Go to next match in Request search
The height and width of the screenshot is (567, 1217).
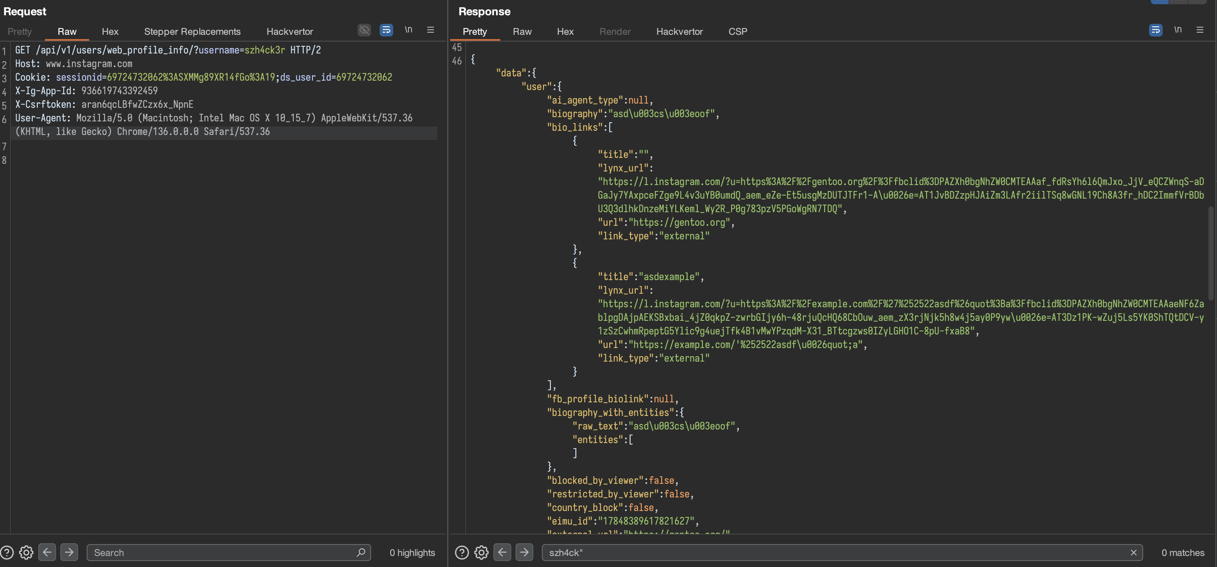[x=70, y=552]
